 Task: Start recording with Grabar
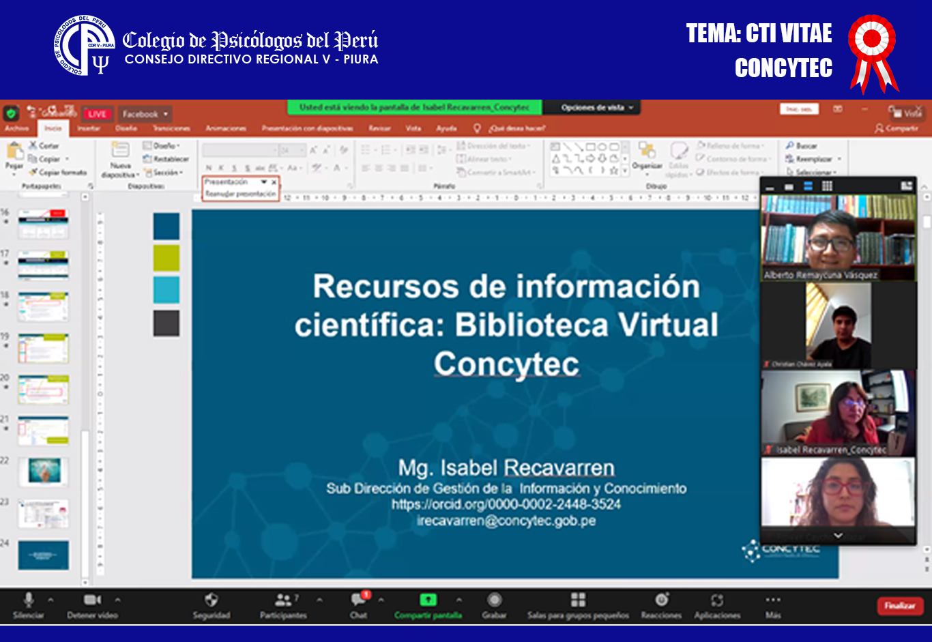click(x=495, y=605)
